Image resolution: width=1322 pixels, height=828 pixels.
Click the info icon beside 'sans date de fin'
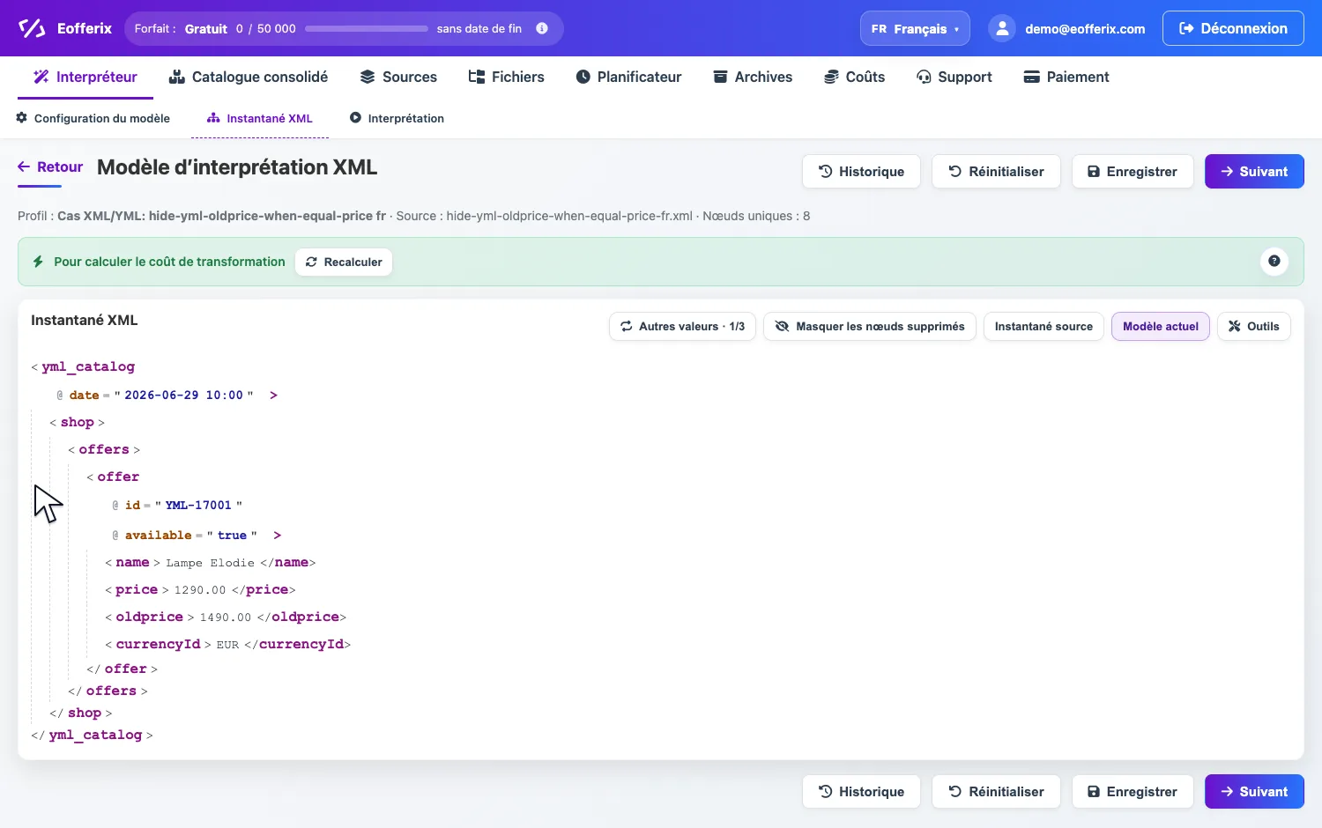tap(542, 28)
